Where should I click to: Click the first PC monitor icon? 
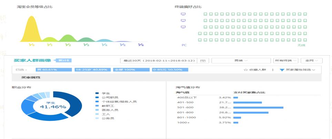183,14
